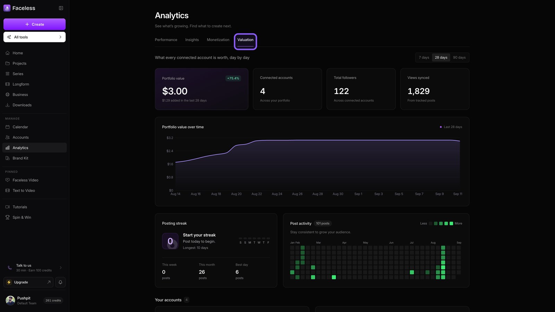Select the 28 days range option
Screen dimensions: 555x312
pos(441,58)
